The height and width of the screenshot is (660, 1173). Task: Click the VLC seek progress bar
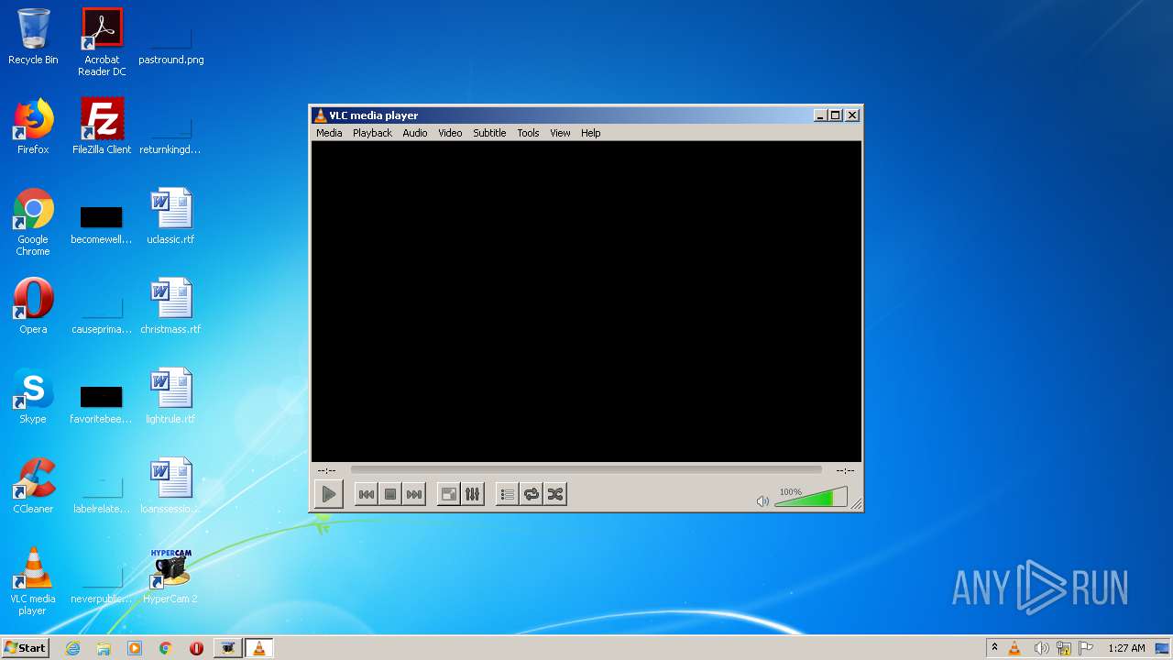[586, 470]
